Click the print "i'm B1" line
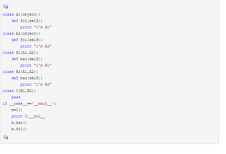Image resolution: width=226 pixels, height=154 pixels. tap(36, 65)
